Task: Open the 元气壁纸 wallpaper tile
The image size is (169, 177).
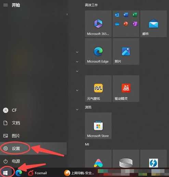Action: [x=98, y=89]
